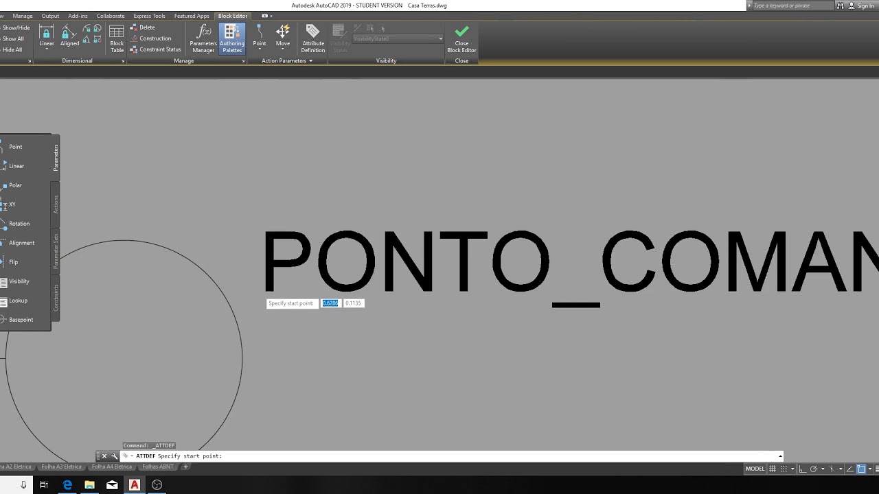Click the MODEL space button
879x494 pixels.
coord(755,469)
